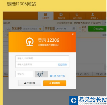Click the 12306 account input field
107x105 pixels.
(x=42, y=58)
